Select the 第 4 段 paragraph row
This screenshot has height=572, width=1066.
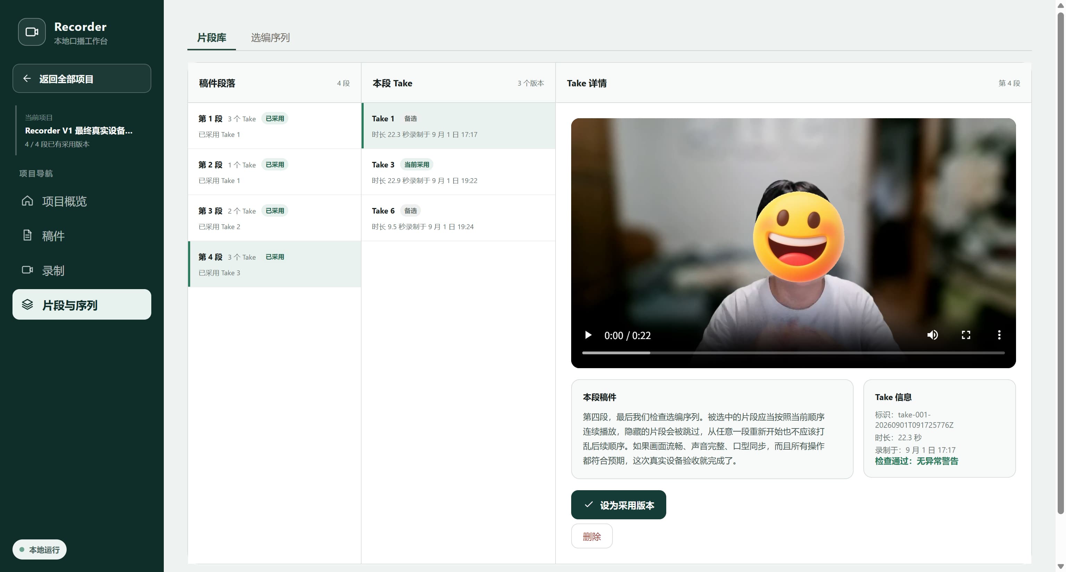[x=274, y=264]
